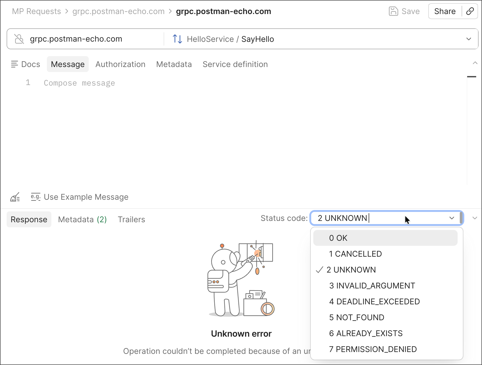Expand the HelloService / SayHello method dropdown
The width and height of the screenshot is (482, 365).
[469, 39]
